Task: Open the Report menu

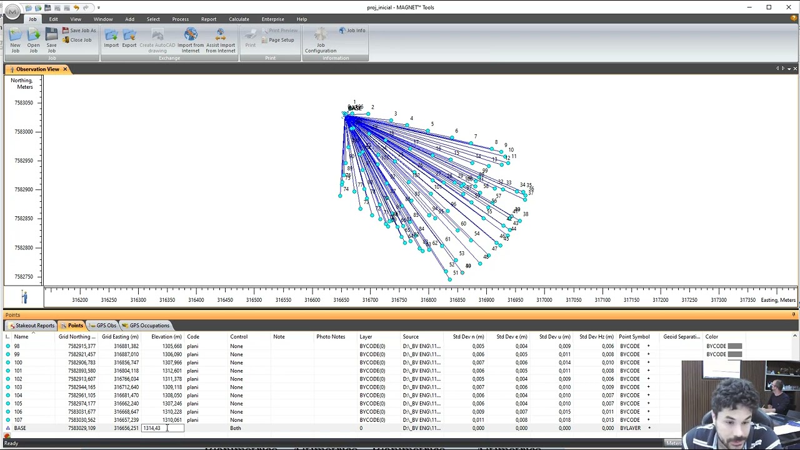Action: [x=209, y=19]
